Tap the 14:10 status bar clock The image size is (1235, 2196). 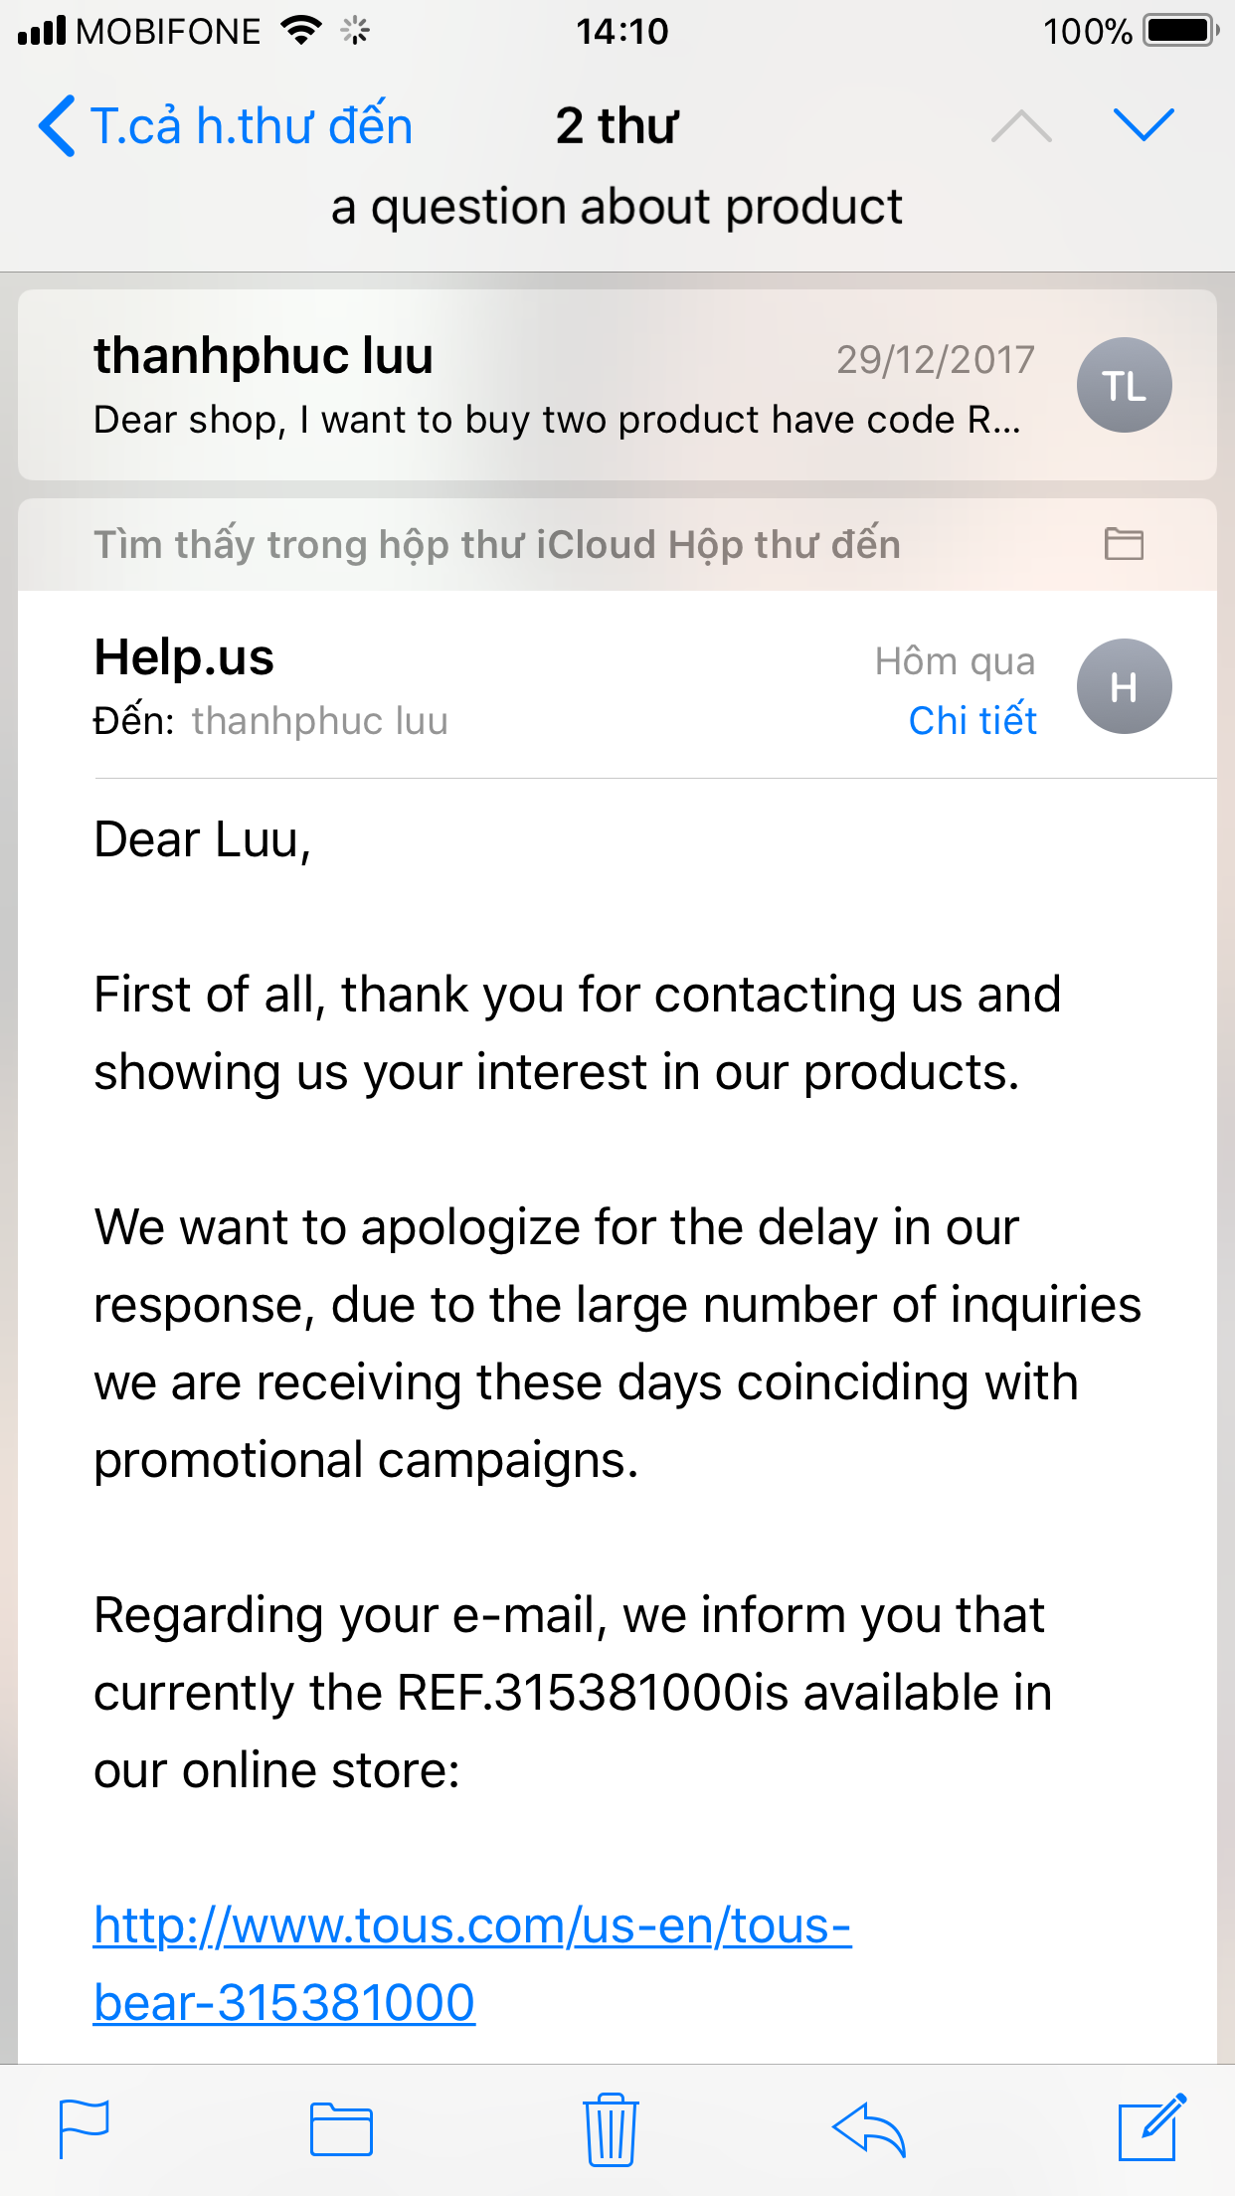621,32
